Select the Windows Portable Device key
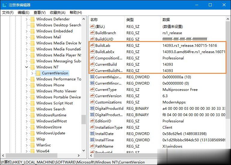The image size is (231, 165). click(59, 97)
